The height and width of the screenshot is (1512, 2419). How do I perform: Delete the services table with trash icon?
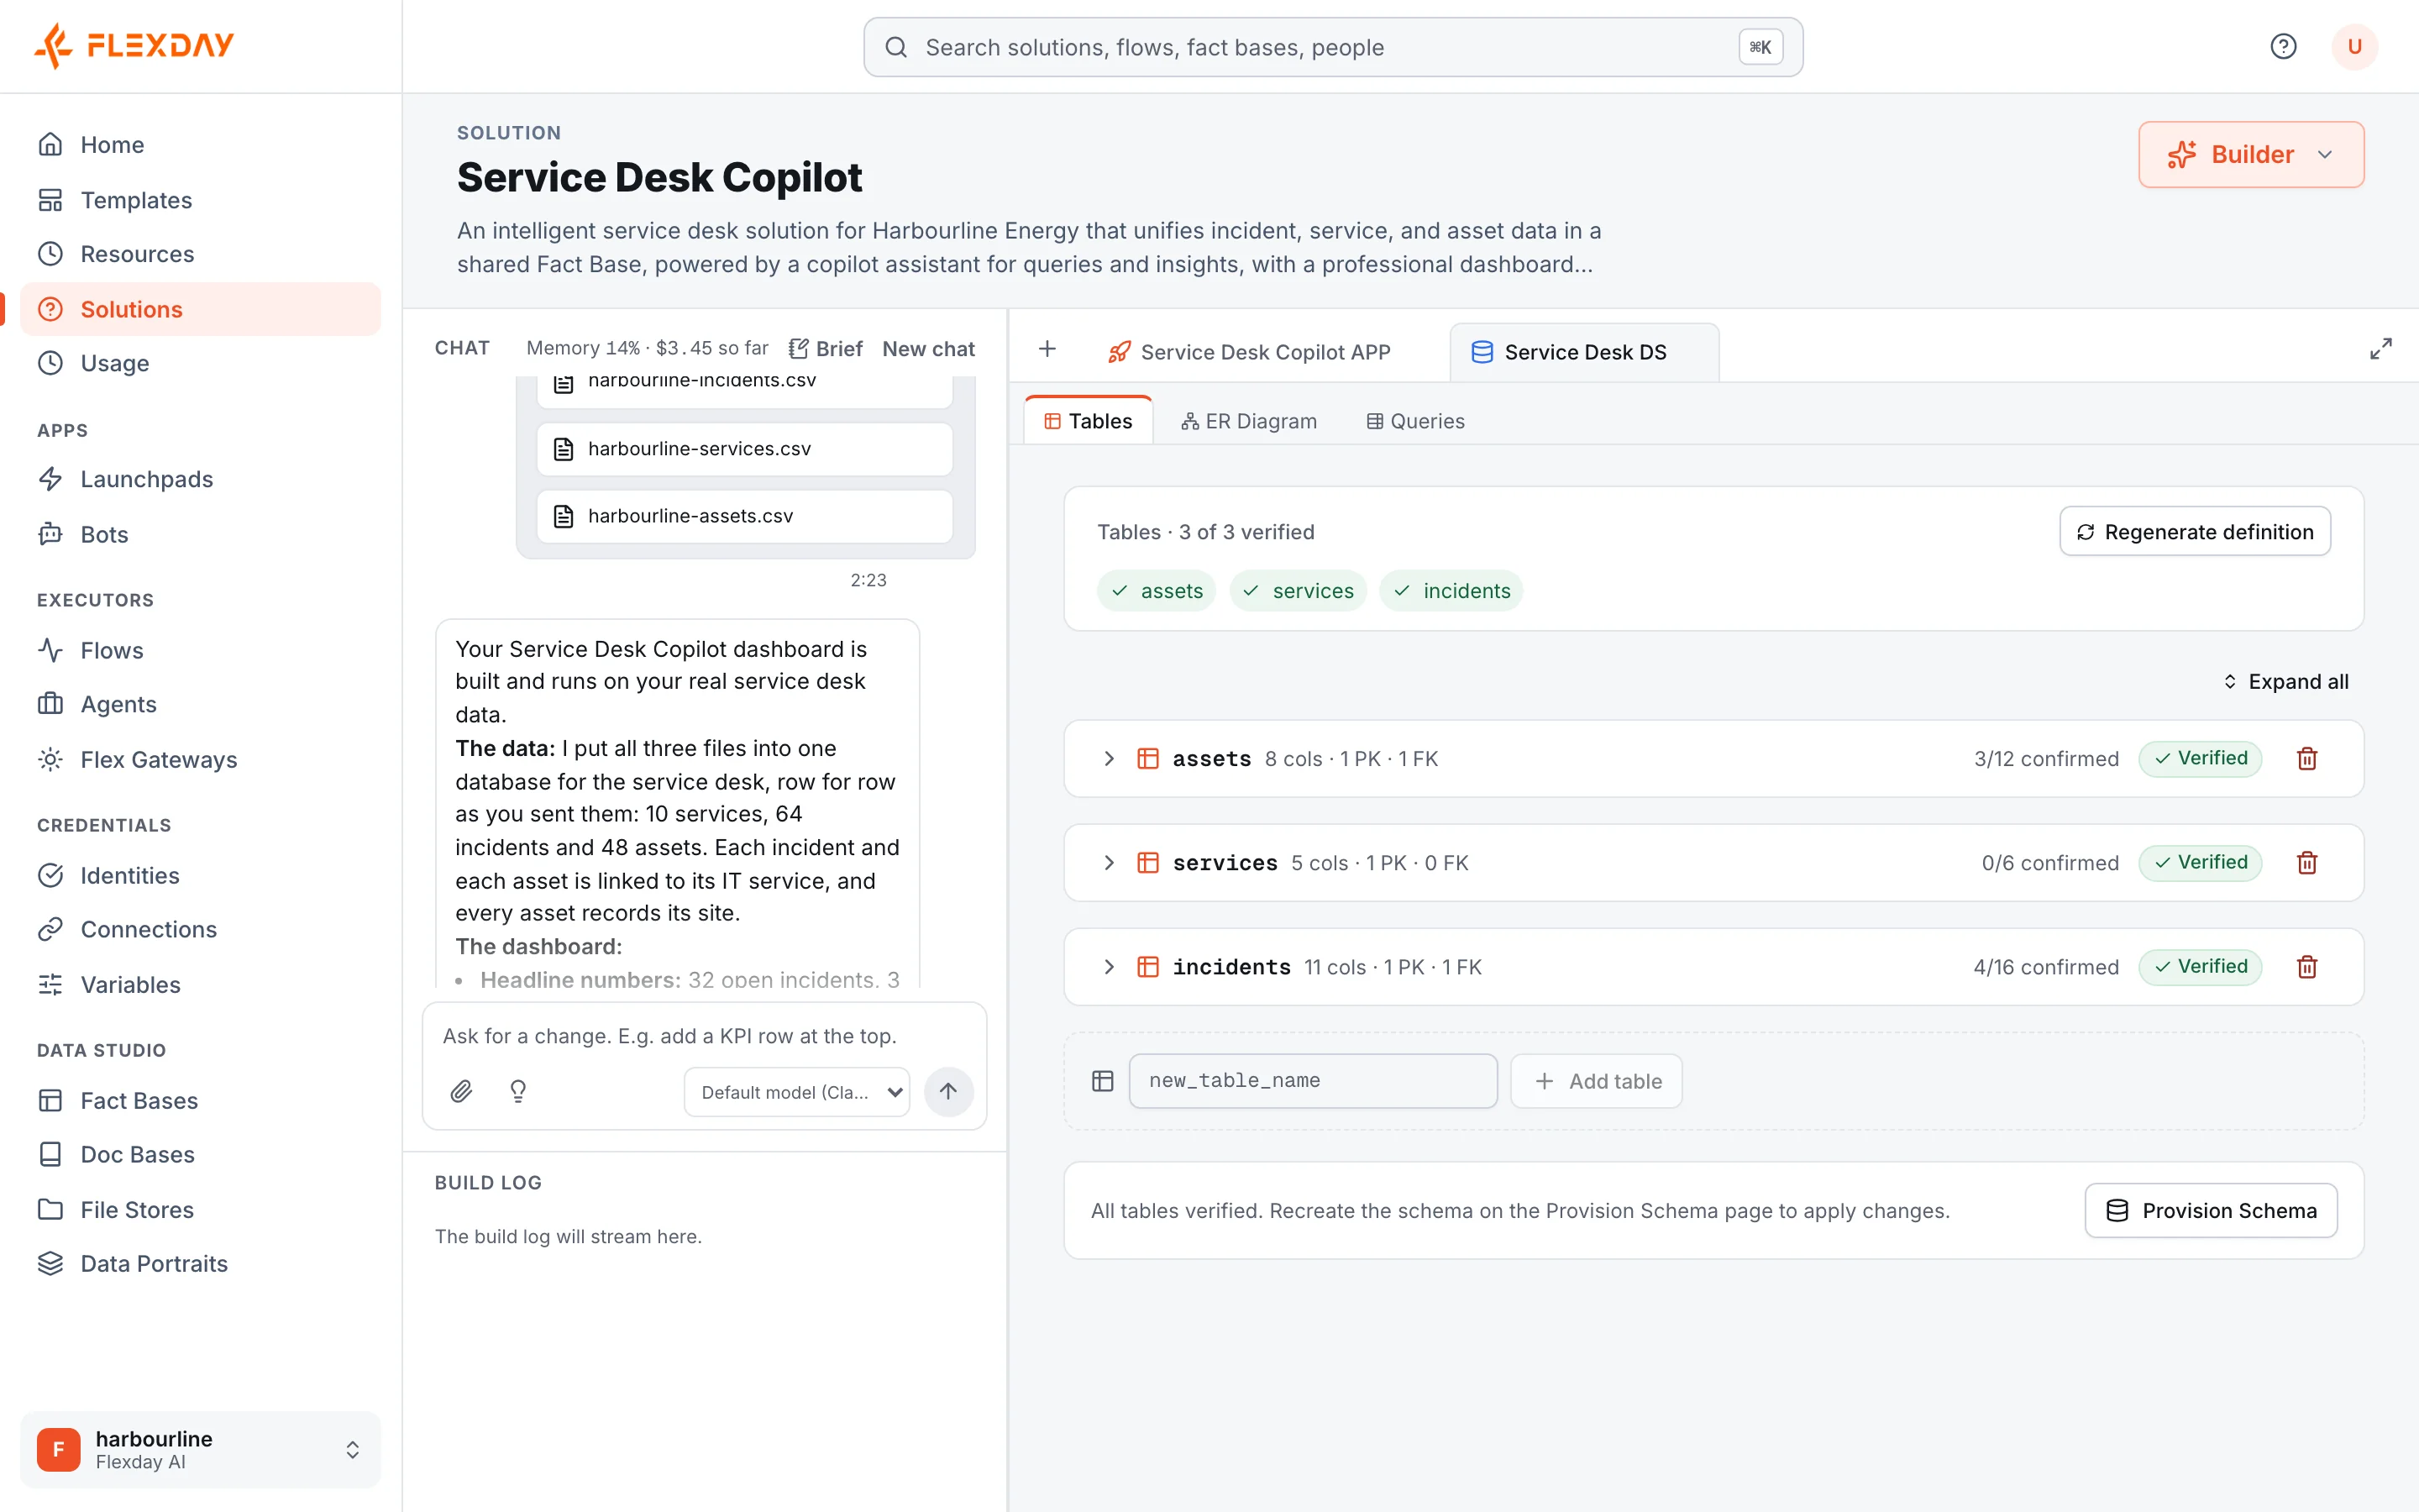pyautogui.click(x=2307, y=863)
